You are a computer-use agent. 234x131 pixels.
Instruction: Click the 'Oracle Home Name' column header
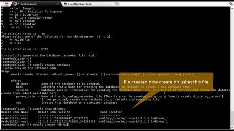pyautogui.click(x=15, y=112)
